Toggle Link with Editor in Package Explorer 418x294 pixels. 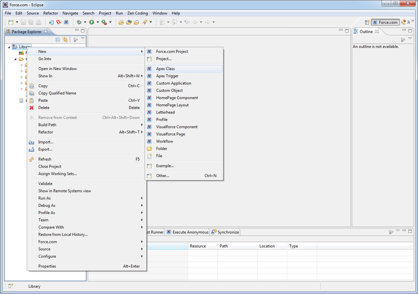pos(66,40)
